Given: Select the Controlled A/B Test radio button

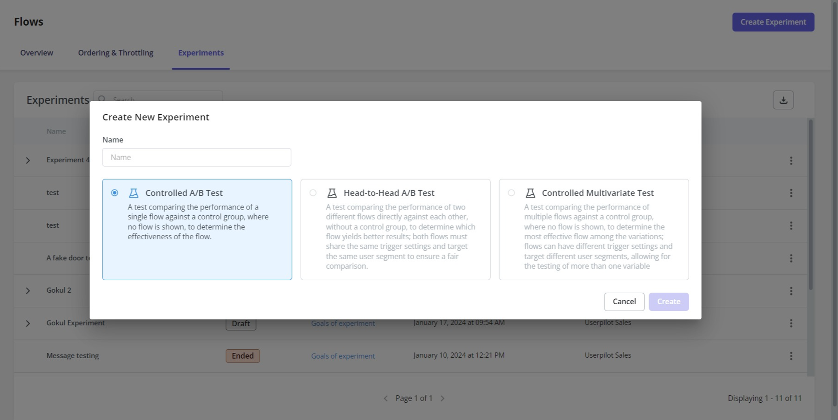Looking at the screenshot, I should (x=115, y=193).
